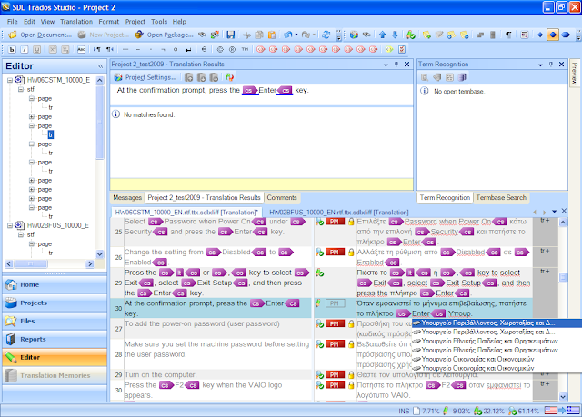Open the Reports view
The height and width of the screenshot is (417, 582).
click(x=55, y=339)
